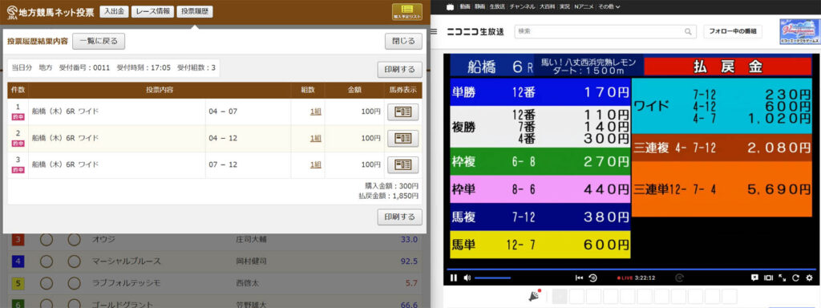Viewport: 821px width, 308px height.
Task: Open the 1組 link for 04 – 07
Action: coord(316,111)
